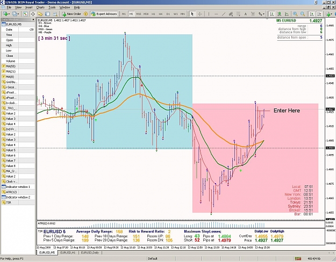Image resolution: width=336 pixels, height=262 pixels.
Task: Select the arrow cursor tool
Action: pyautogui.click(x=192, y=14)
